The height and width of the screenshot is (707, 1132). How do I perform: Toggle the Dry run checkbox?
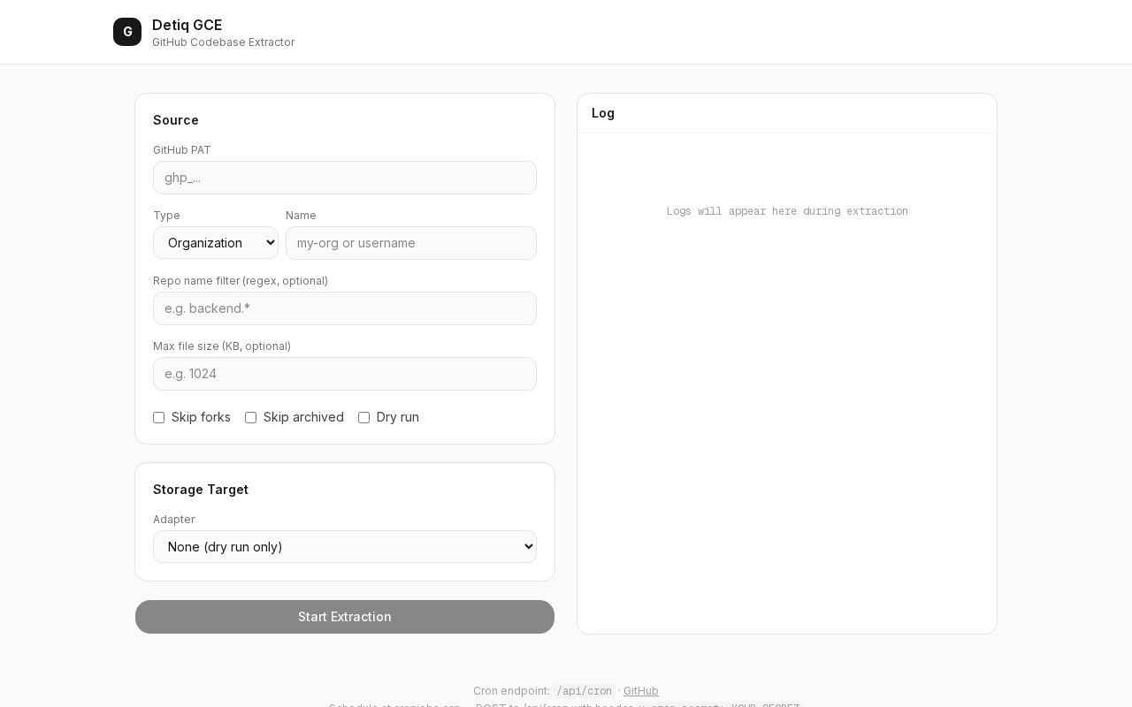tap(364, 417)
